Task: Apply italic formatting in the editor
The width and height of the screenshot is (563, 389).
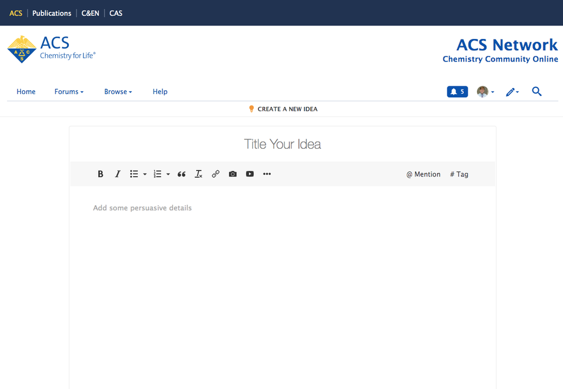Action: tap(117, 174)
